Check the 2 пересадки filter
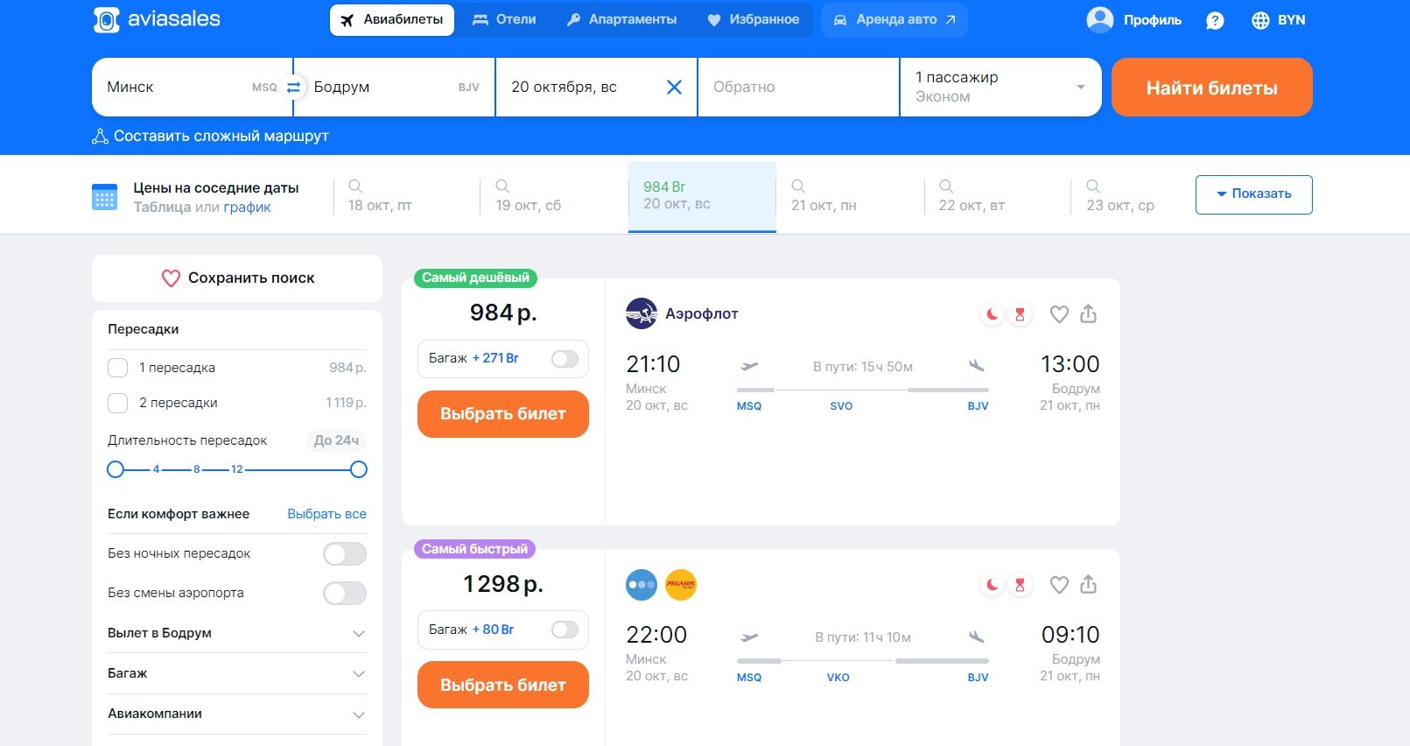Image resolution: width=1410 pixels, height=746 pixels. 117,403
